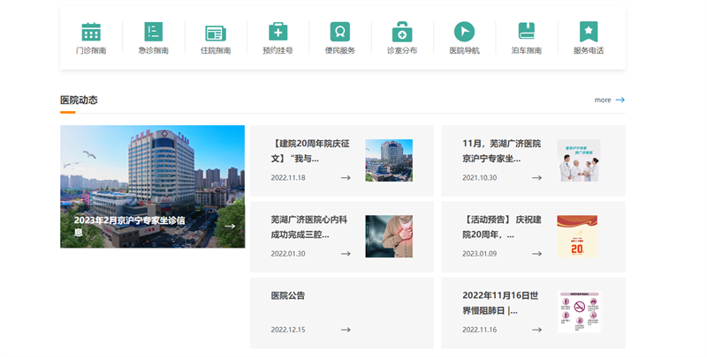707x357 pixels.
Task: Click the 门诊指南 calendar icon
Action: point(91,32)
